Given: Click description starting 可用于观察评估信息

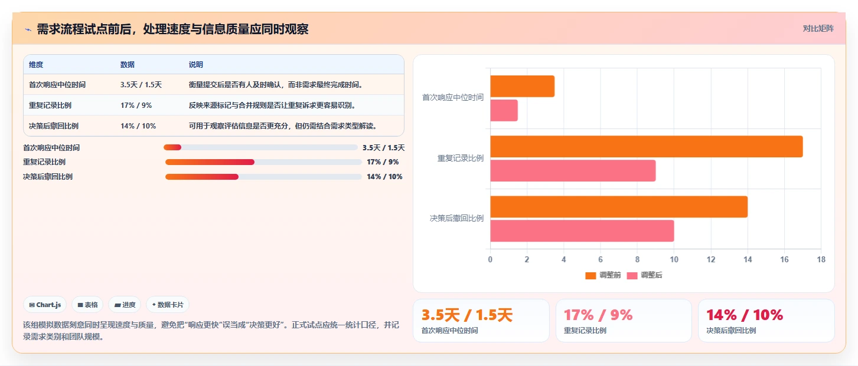Looking at the screenshot, I should point(283,126).
